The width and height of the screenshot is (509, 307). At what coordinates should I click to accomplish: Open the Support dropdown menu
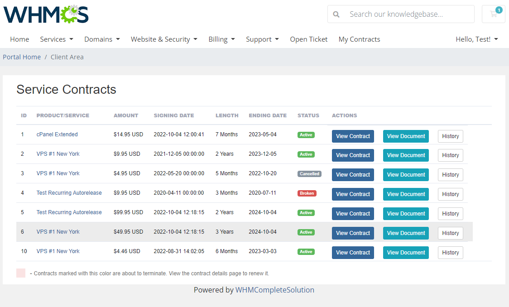(x=262, y=39)
